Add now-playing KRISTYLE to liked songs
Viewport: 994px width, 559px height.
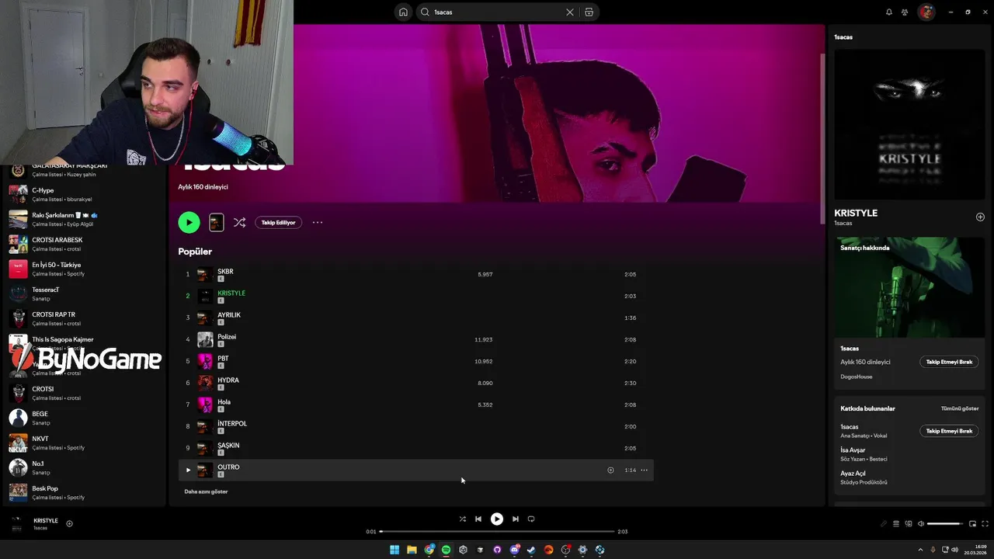click(x=69, y=523)
